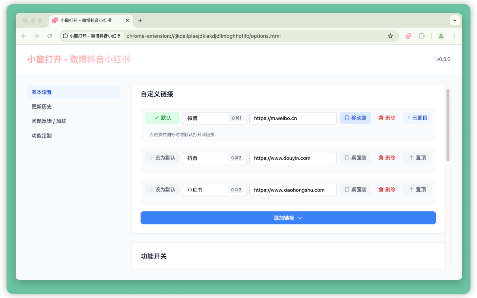
Task: Switch 微博 link to 移动端 mobile mode
Action: click(355, 118)
